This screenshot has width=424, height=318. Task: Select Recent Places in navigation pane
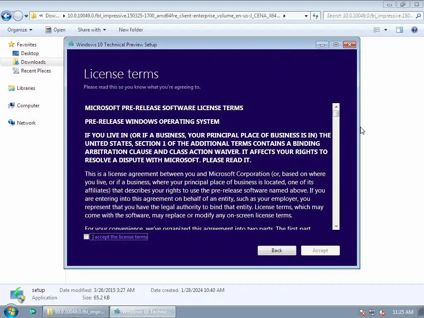click(36, 70)
